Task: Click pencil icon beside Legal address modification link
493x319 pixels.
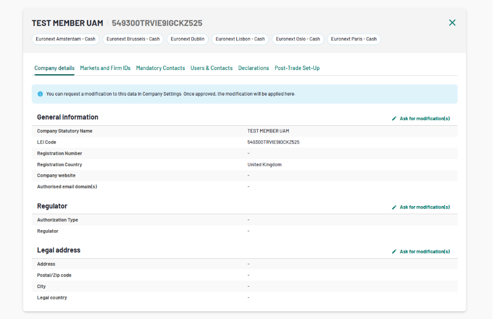Action: point(394,252)
